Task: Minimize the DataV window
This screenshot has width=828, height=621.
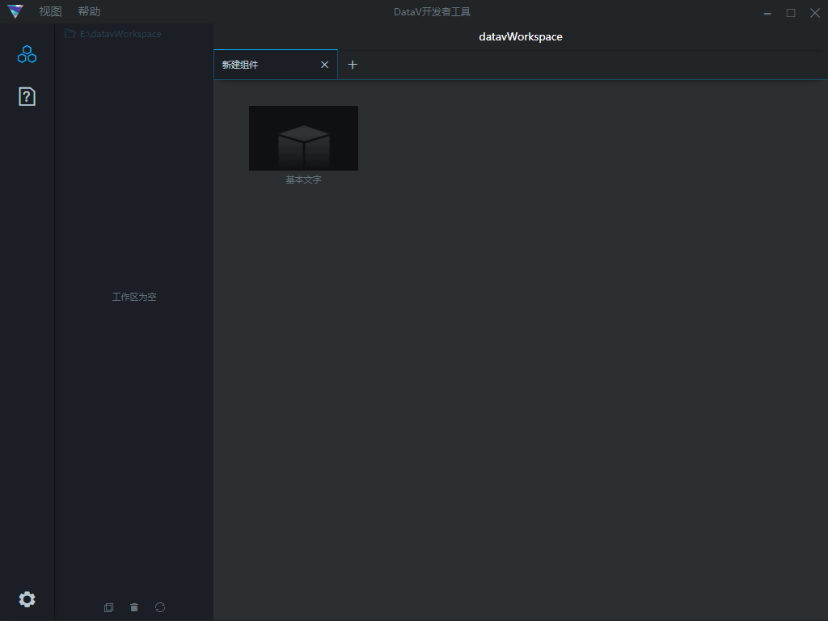Action: (x=767, y=13)
